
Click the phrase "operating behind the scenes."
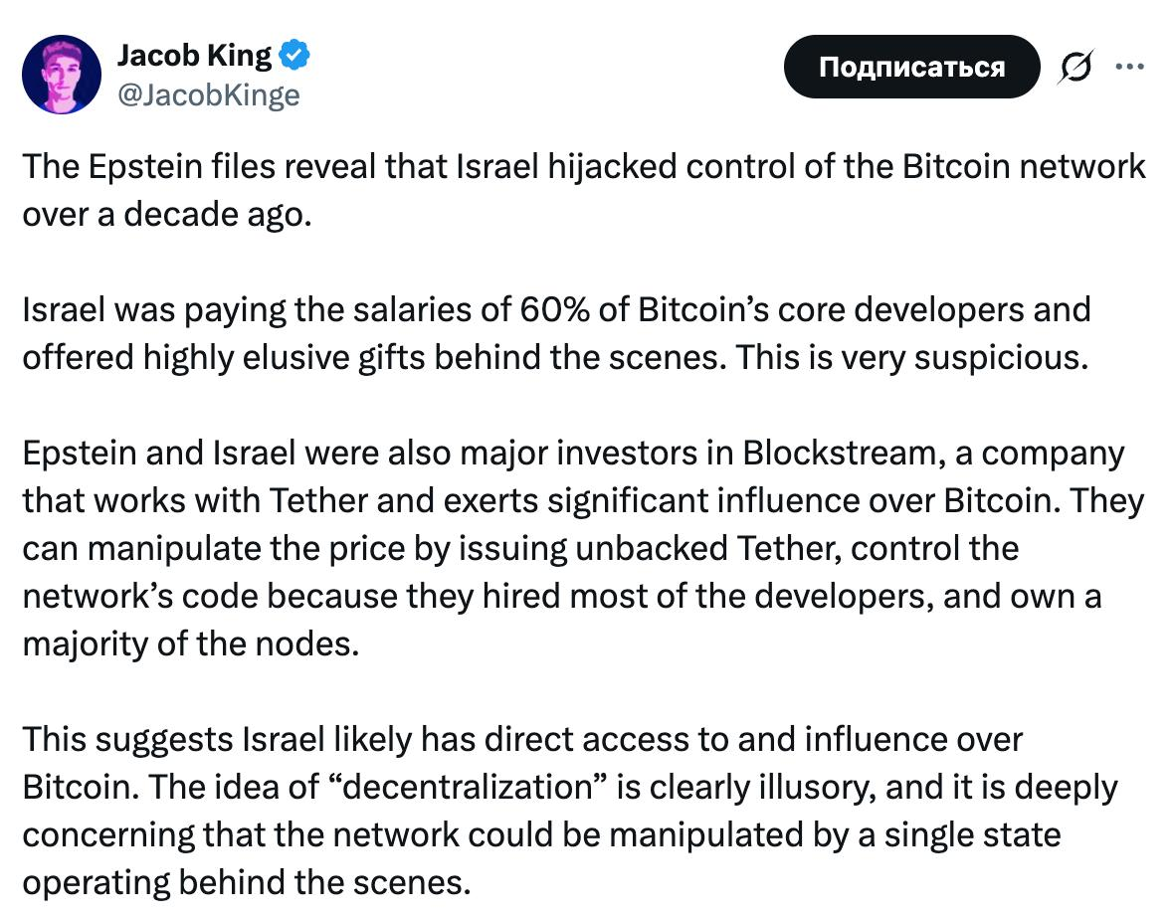(x=244, y=882)
